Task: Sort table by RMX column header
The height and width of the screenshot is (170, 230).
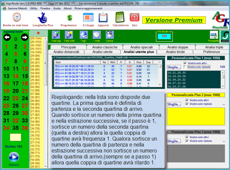Action: (113, 62)
